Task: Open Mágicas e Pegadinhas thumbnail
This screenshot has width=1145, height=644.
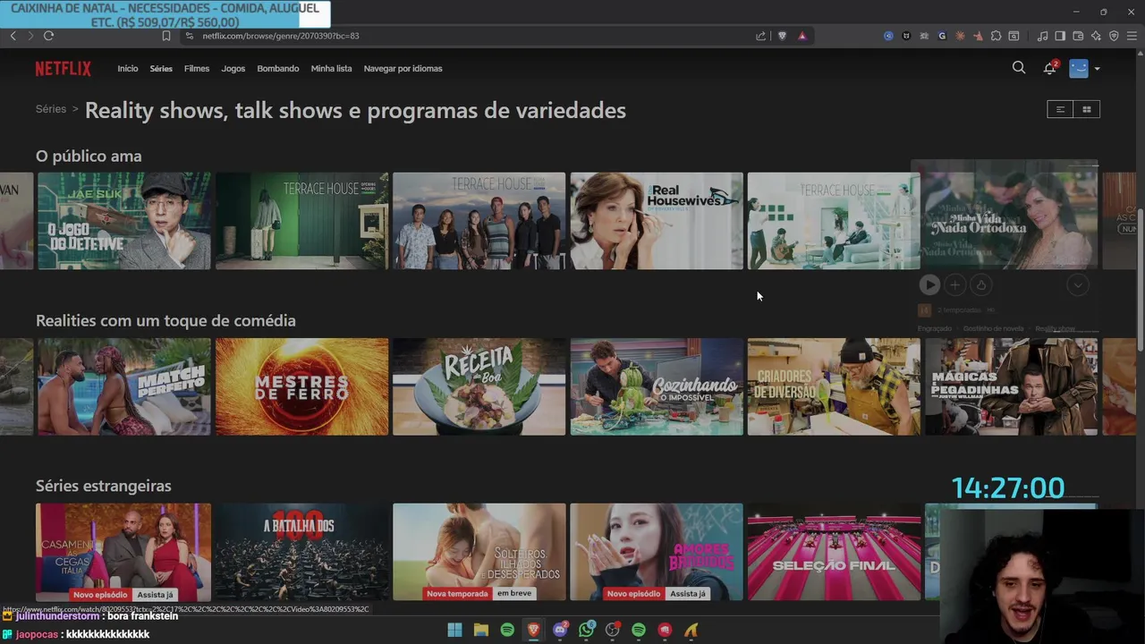Action: point(1011,386)
